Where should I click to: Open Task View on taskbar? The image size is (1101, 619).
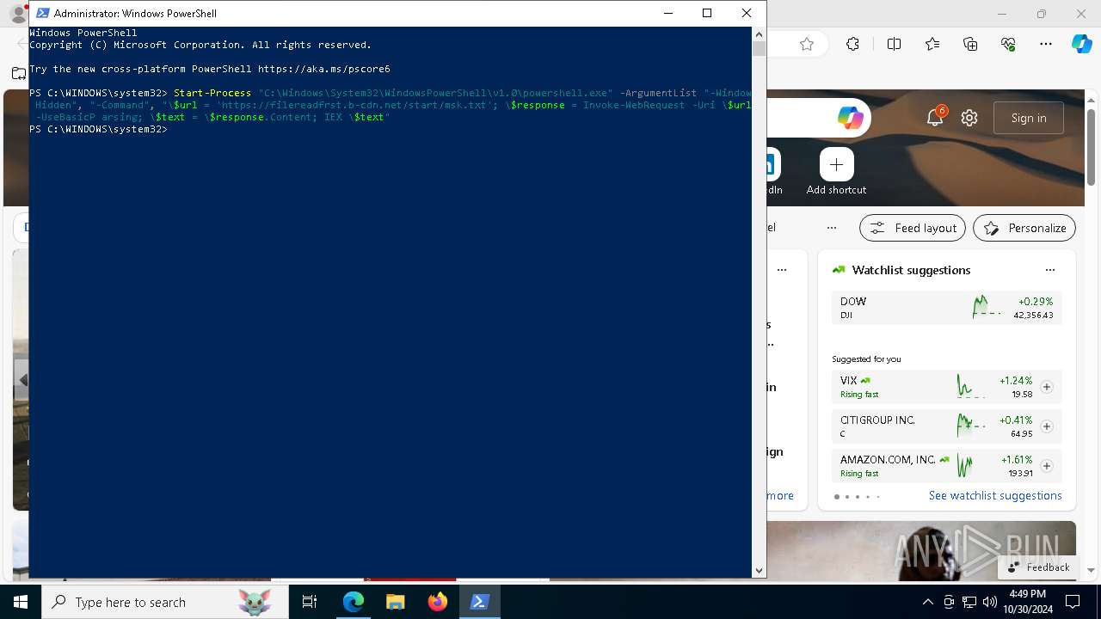[x=310, y=602]
